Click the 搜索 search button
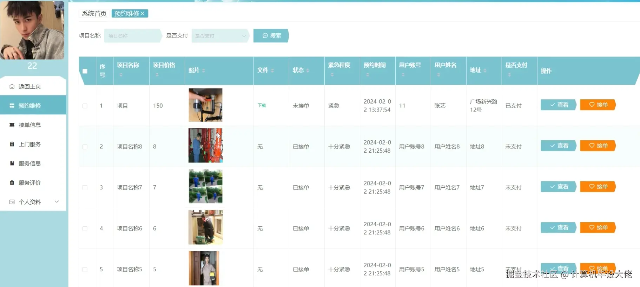 271,36
